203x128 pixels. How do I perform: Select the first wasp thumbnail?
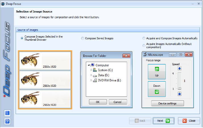point(45,61)
